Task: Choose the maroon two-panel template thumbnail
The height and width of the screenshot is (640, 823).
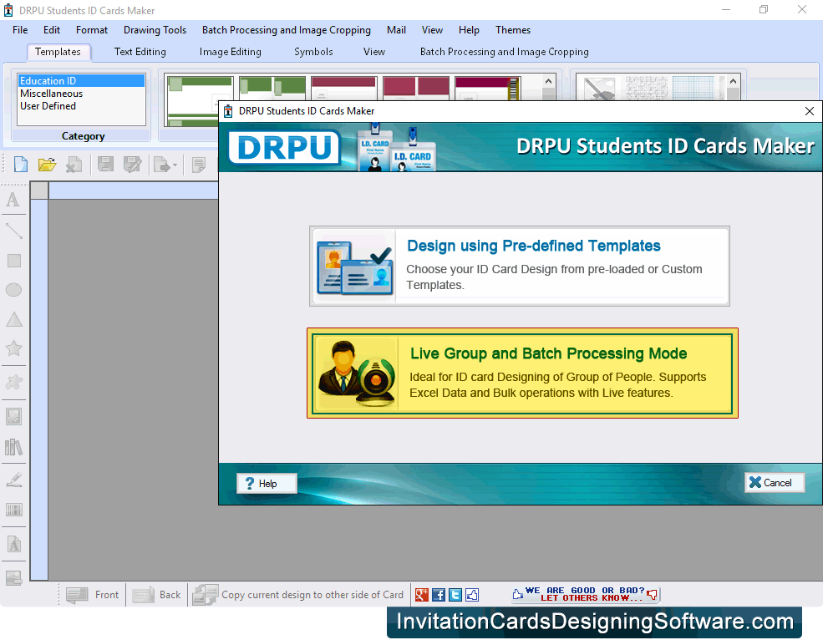Action: click(416, 89)
